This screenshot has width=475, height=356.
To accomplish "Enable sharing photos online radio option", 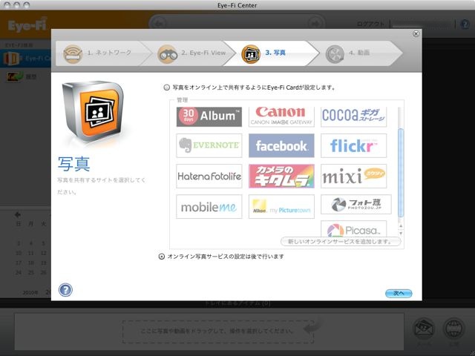I will pos(166,88).
